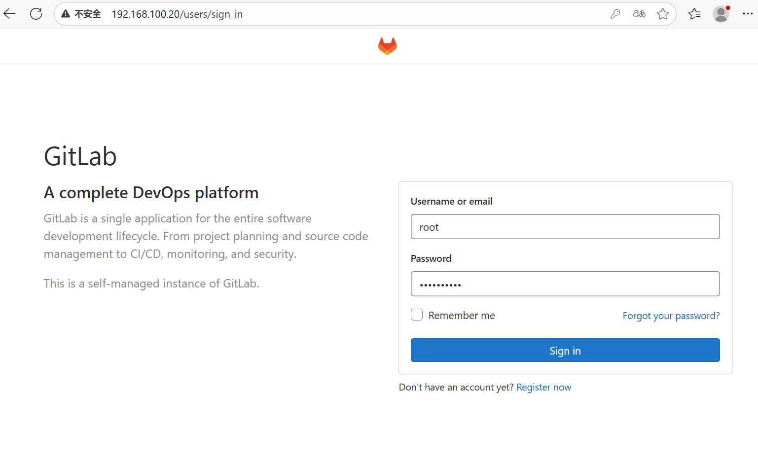
Task: Click the Username or email label
Action: 452,201
